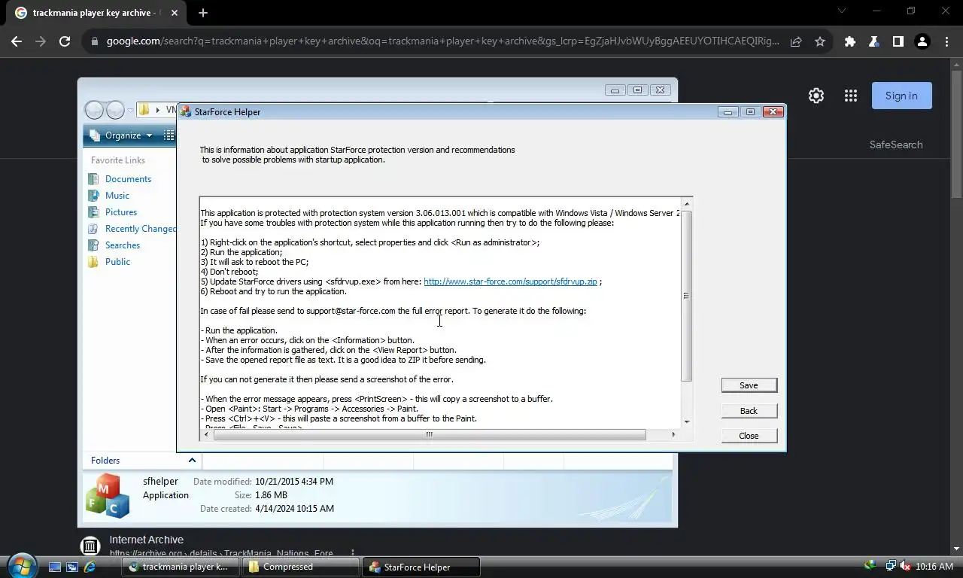The width and height of the screenshot is (963, 578).
Task: Click the vertical scrollbar thumb in text box
Action: [687, 296]
